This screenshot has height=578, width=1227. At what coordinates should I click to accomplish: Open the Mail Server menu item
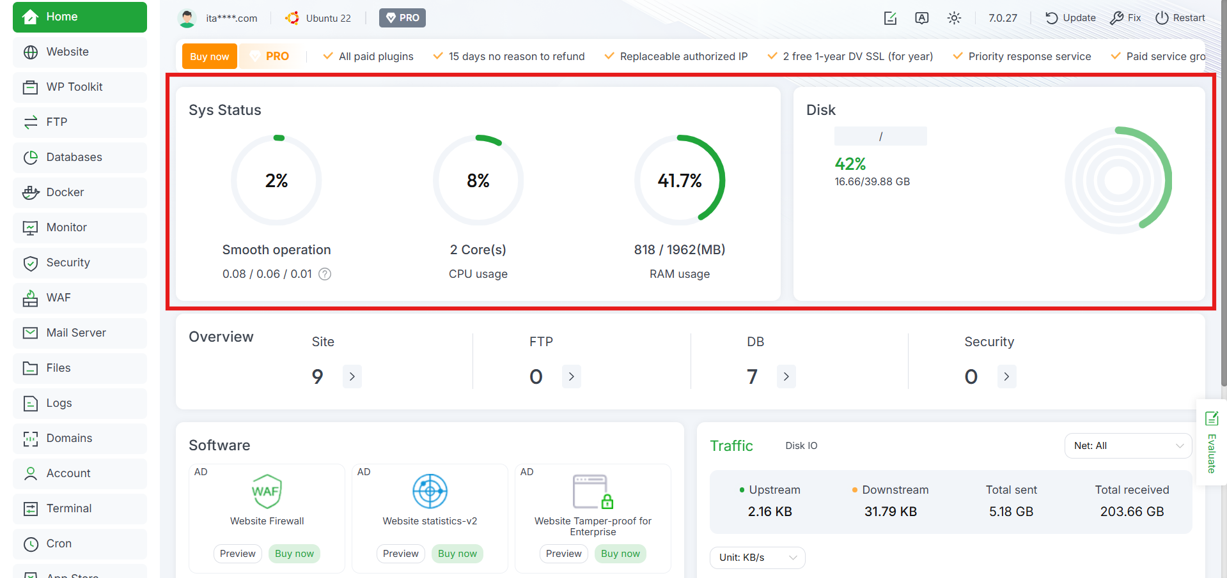point(80,333)
